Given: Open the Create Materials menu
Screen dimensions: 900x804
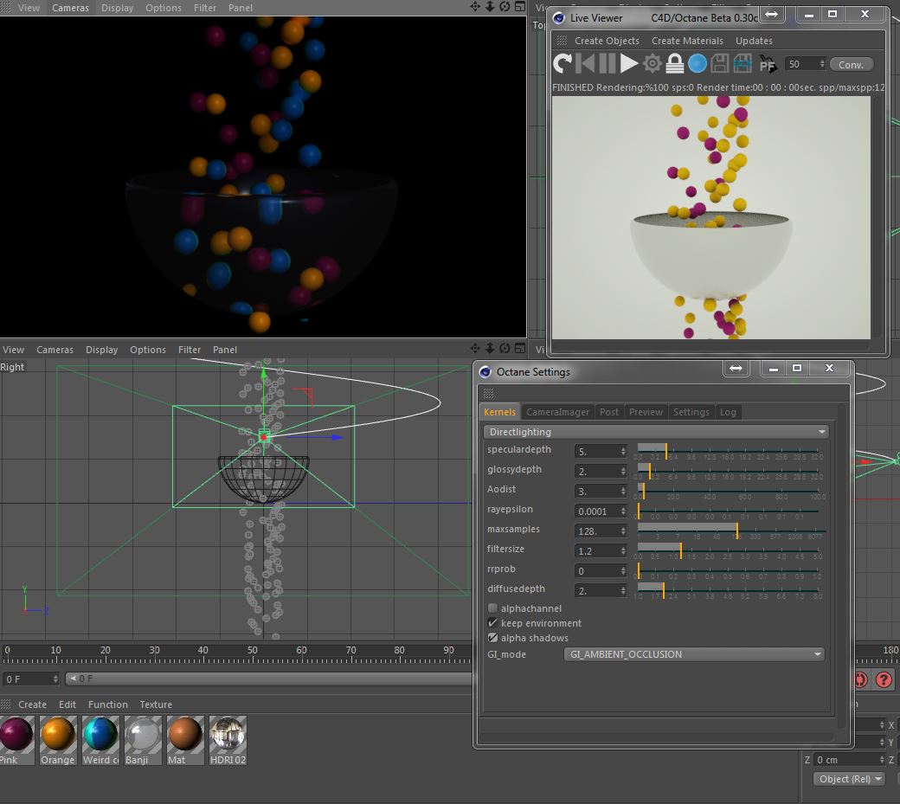Looking at the screenshot, I should [687, 41].
